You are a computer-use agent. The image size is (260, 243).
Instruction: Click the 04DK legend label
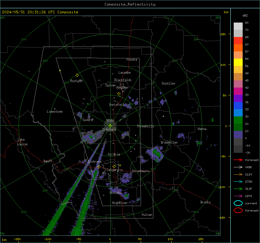[x=248, y=167]
